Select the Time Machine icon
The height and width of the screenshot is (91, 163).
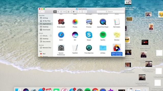pos(89,48)
